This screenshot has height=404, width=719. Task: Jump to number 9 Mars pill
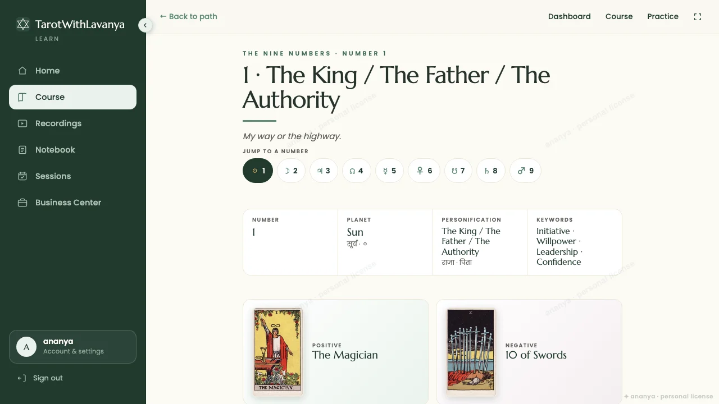[x=525, y=171]
